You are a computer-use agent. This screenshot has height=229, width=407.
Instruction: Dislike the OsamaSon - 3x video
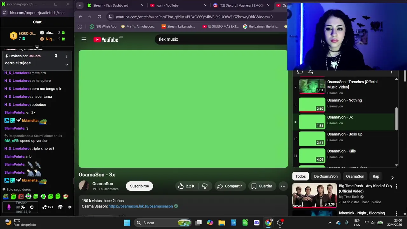(x=205, y=186)
